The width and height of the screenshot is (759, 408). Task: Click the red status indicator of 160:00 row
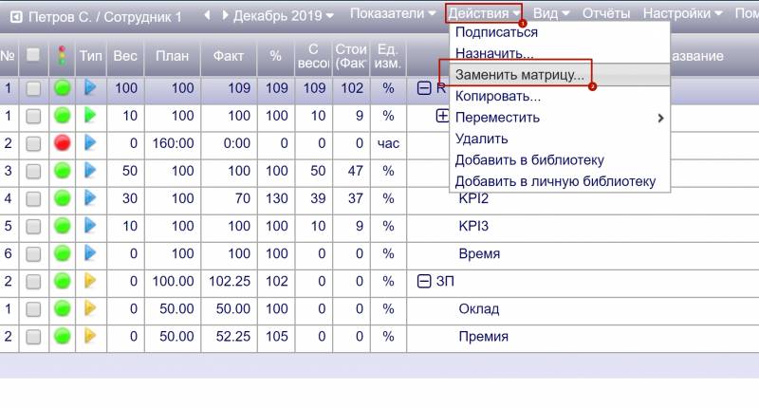(62, 142)
